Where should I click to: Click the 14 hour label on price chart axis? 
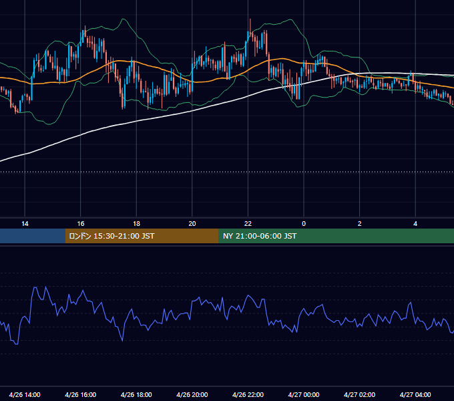point(25,224)
